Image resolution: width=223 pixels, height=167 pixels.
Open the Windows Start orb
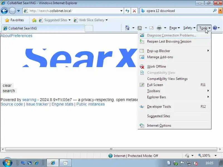[x=7, y=163]
